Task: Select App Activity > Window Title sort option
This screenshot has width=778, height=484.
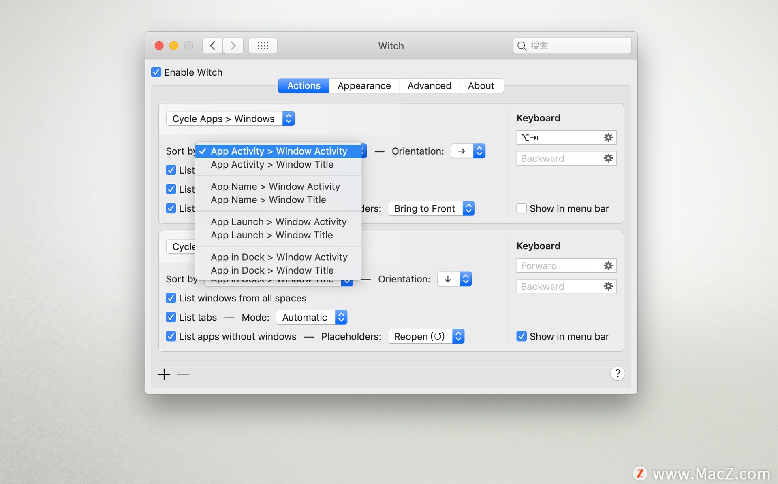Action: coord(278,164)
